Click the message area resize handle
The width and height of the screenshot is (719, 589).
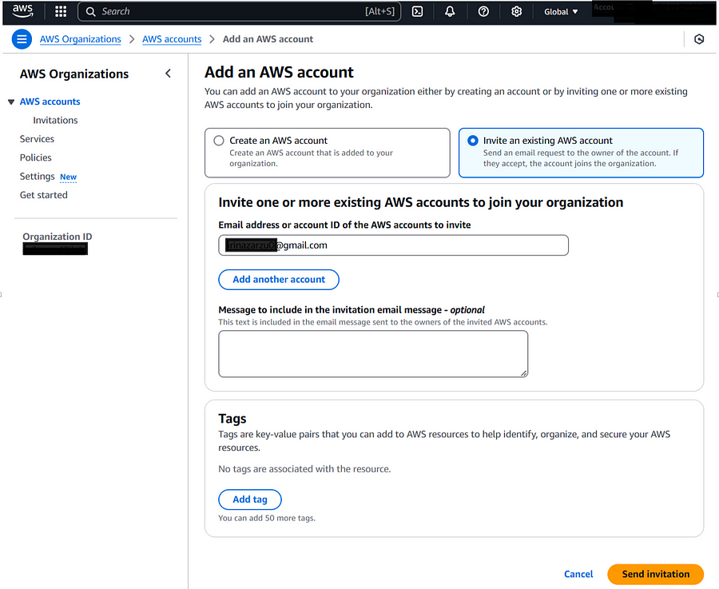click(x=523, y=373)
